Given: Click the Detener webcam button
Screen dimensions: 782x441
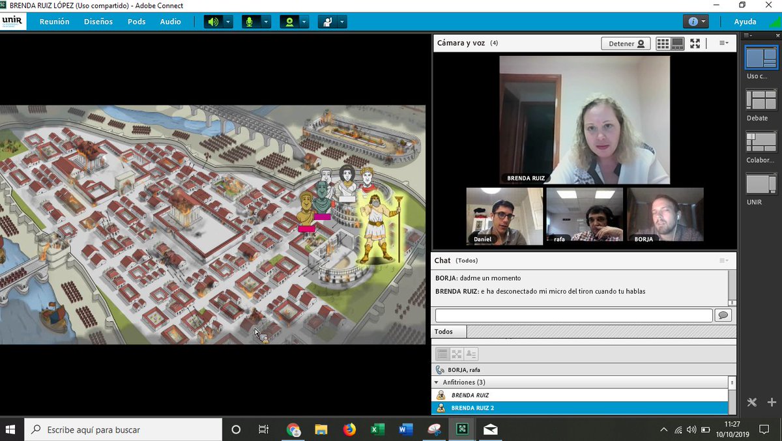Looking at the screenshot, I should (x=626, y=44).
